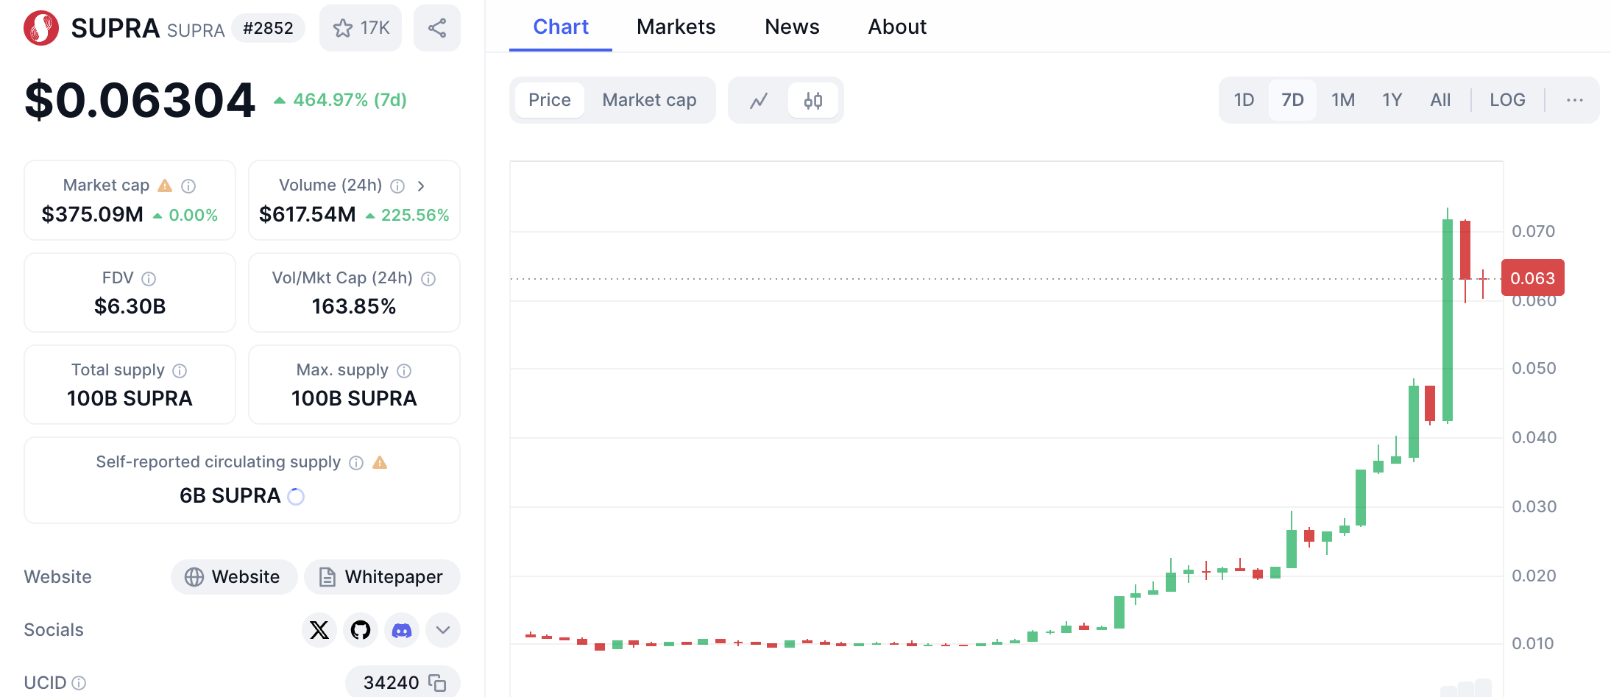Click 6B SUPRA circulating supply value
Image resolution: width=1611 pixels, height=697 pixels.
point(230,496)
